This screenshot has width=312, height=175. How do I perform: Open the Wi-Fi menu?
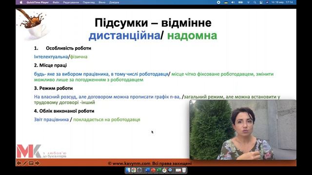pyautogui.click(x=249, y=2)
